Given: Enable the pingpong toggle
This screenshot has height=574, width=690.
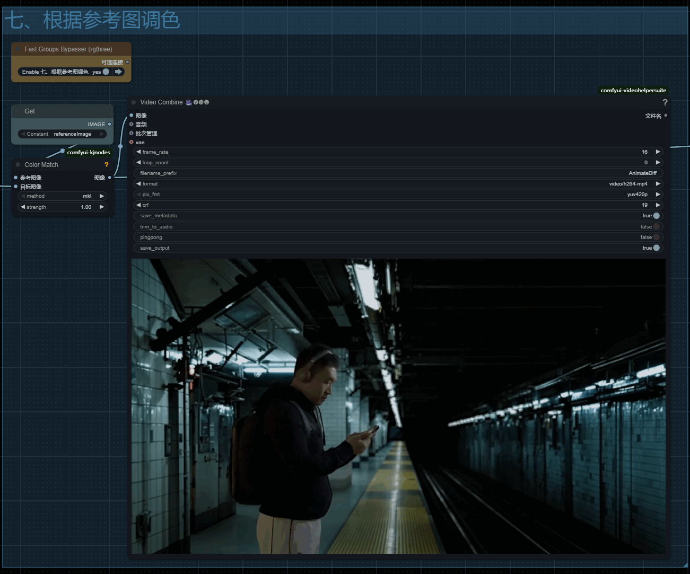Looking at the screenshot, I should (x=656, y=237).
